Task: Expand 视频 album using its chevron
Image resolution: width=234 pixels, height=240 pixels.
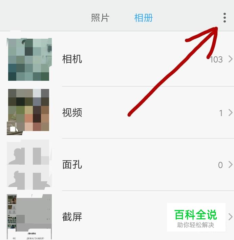Action: 230,113
